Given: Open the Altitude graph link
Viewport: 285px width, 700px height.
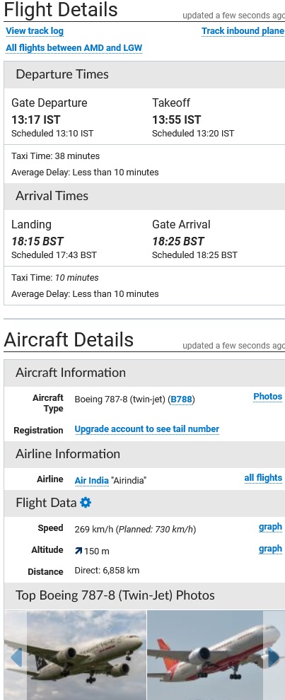Looking at the screenshot, I should coord(270,549).
